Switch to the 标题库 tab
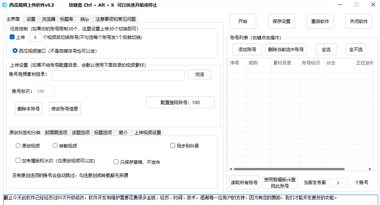The width and height of the screenshot is (380, 205). point(67,19)
